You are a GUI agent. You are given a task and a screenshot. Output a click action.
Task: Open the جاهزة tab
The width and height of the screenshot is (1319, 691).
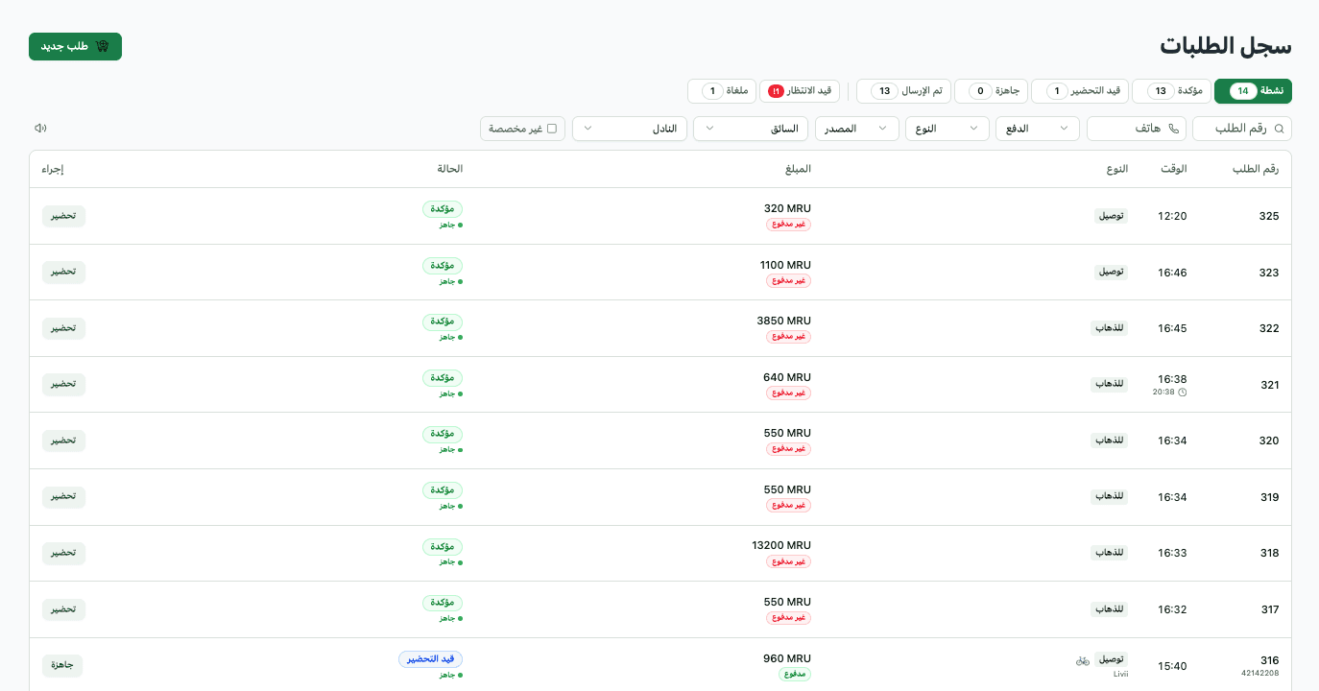pyautogui.click(x=992, y=91)
